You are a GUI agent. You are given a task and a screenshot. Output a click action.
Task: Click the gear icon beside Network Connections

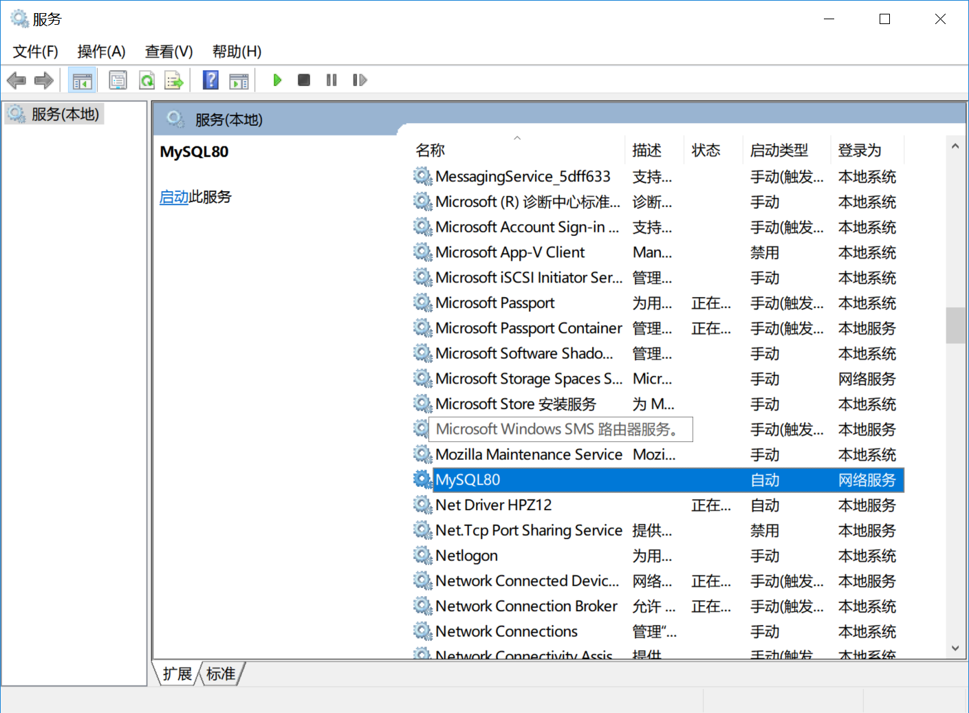click(422, 631)
